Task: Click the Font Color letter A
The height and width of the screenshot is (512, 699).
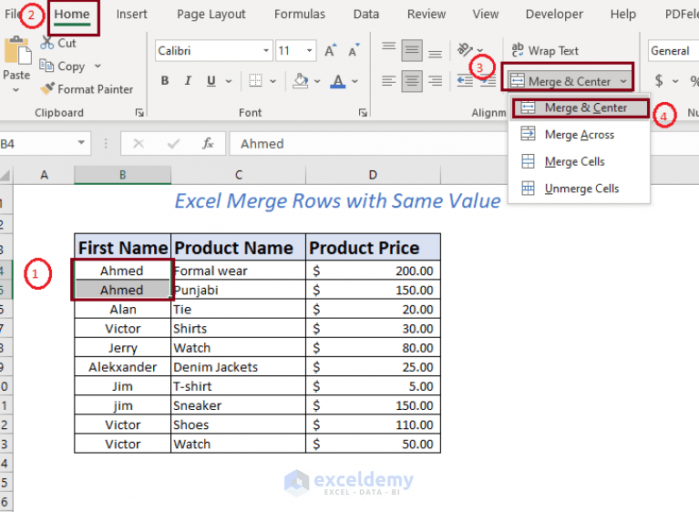Action: pyautogui.click(x=338, y=81)
